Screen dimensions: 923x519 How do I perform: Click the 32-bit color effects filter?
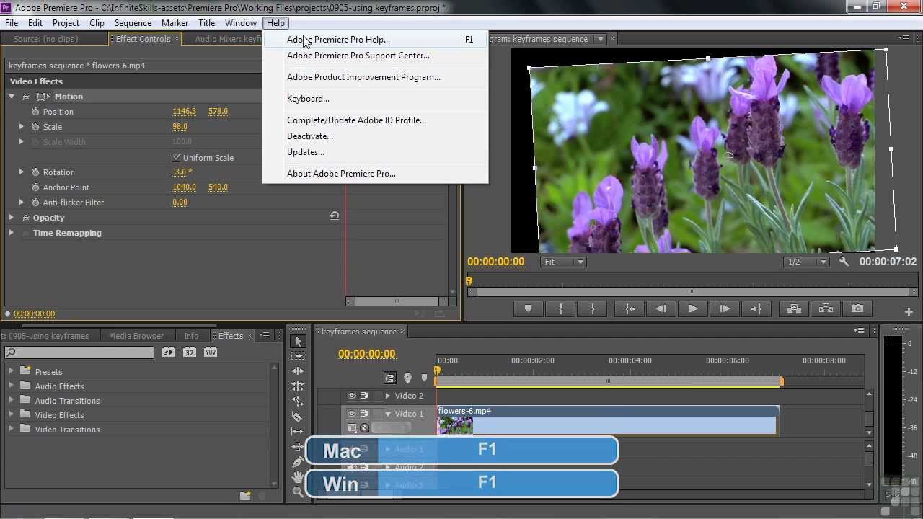[189, 352]
